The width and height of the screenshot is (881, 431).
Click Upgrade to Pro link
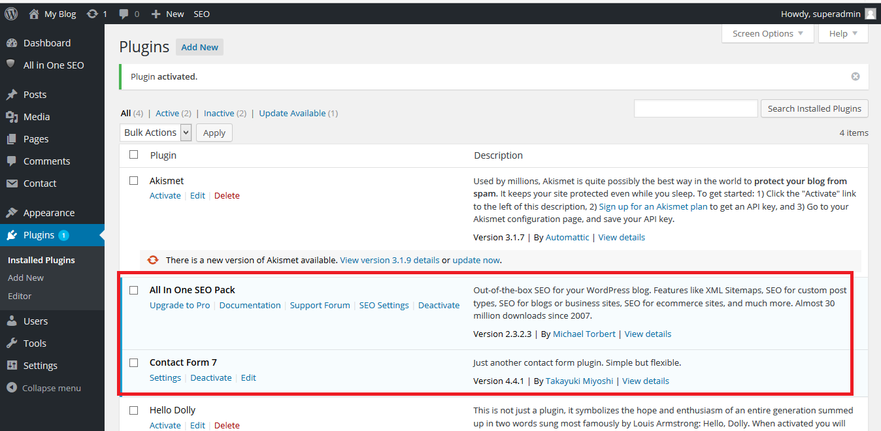(x=180, y=305)
